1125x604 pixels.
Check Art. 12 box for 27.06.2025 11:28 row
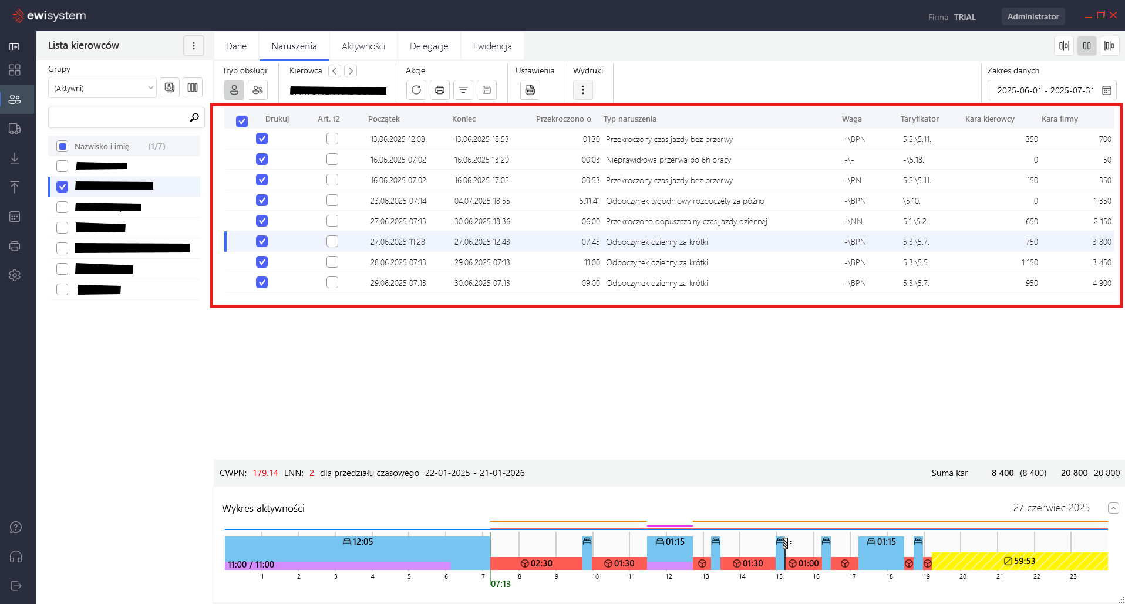pyautogui.click(x=332, y=241)
